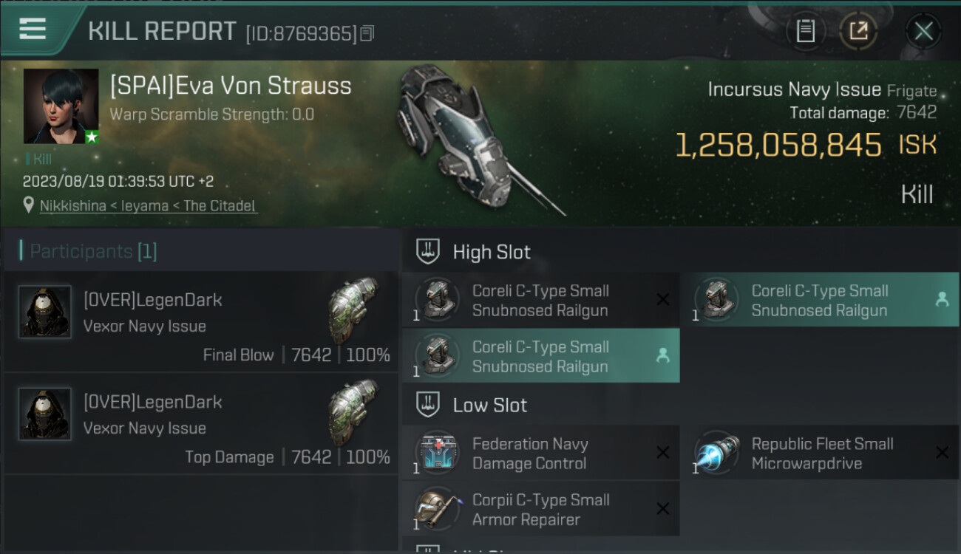Screen dimensions: 961x554
Task: Select the LegenDark Top Damage entry
Action: pos(200,424)
